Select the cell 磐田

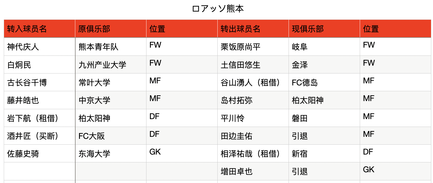(324, 118)
